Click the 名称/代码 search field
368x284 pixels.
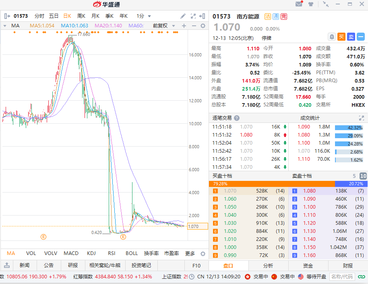pos(342,277)
